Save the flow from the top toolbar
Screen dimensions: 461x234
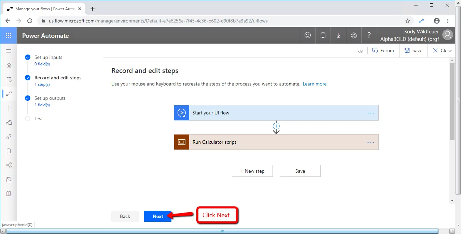413,50
